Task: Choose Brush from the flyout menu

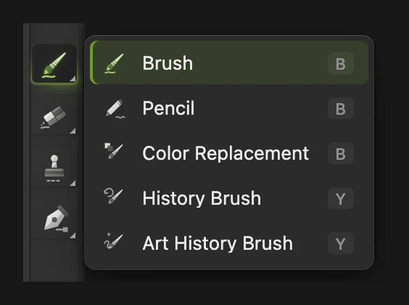Action: point(229,62)
